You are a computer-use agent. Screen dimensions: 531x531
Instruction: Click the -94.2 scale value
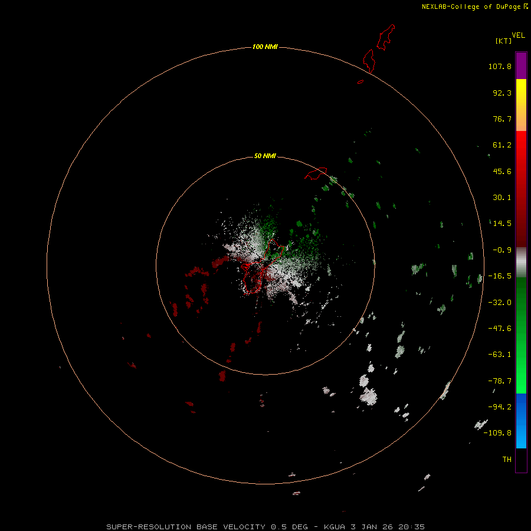point(500,407)
